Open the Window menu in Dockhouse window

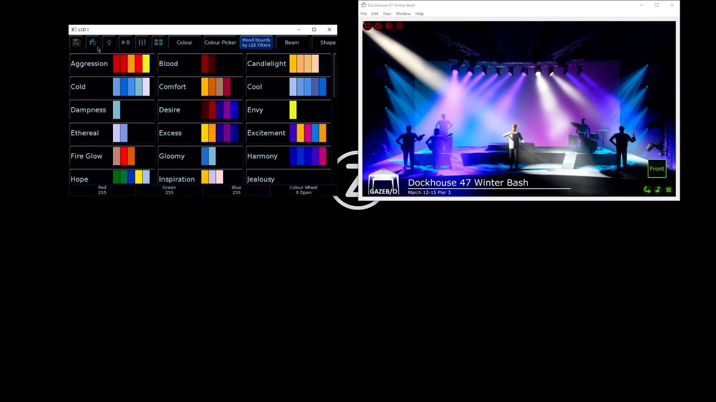point(403,13)
